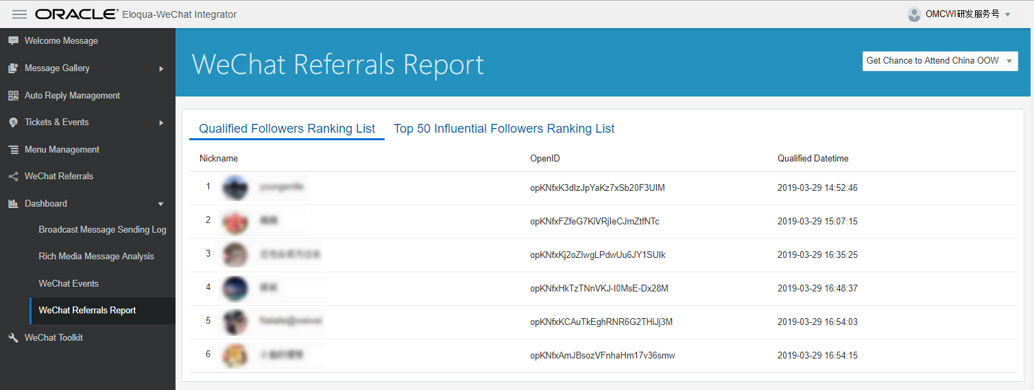Expand the Tickets & Events submenu arrow
Viewport: 1034px width, 390px height.
(161, 122)
